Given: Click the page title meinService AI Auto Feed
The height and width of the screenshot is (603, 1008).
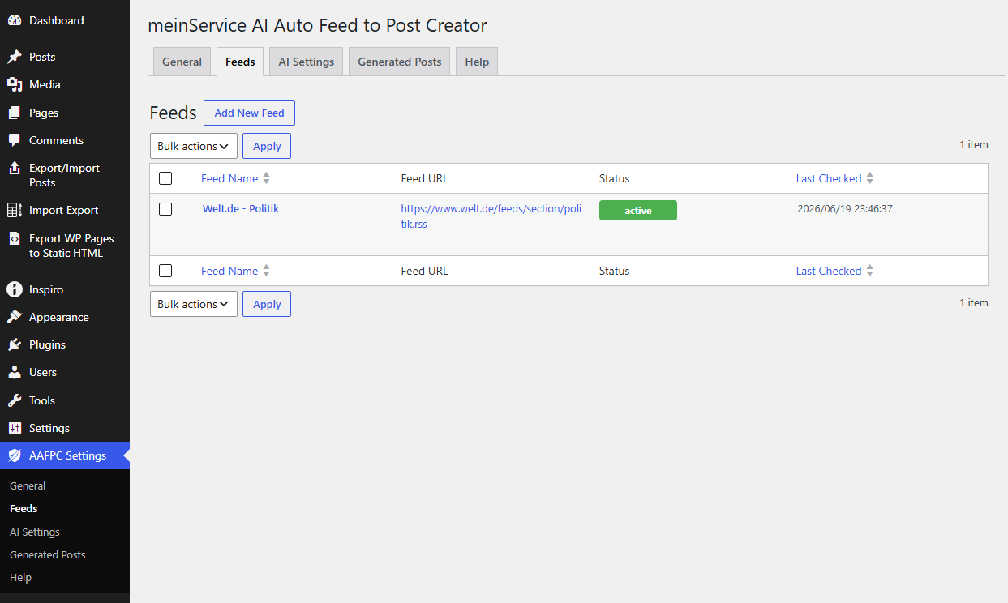Looking at the screenshot, I should (x=317, y=25).
